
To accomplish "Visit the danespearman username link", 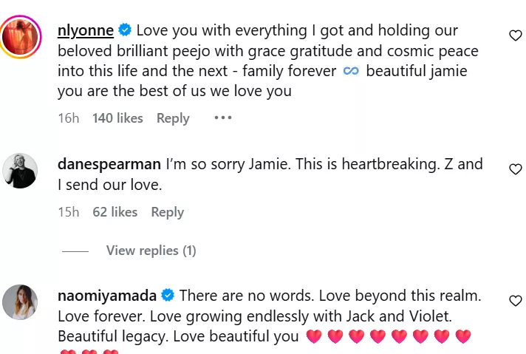I will [x=109, y=163].
